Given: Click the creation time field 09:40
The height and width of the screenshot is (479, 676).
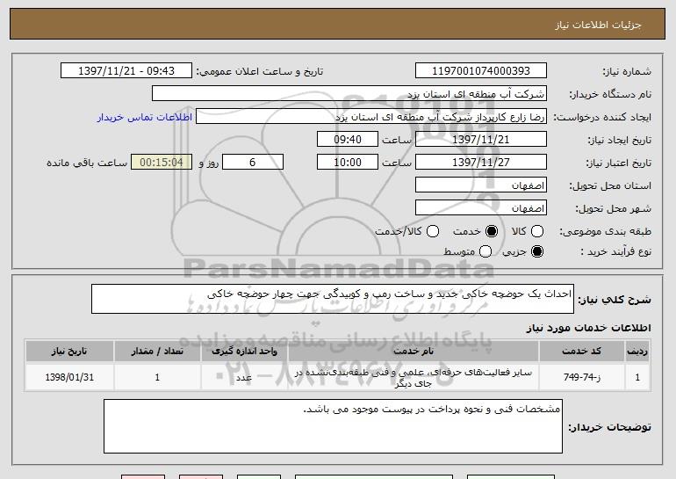Looking at the screenshot, I should tap(348, 140).
